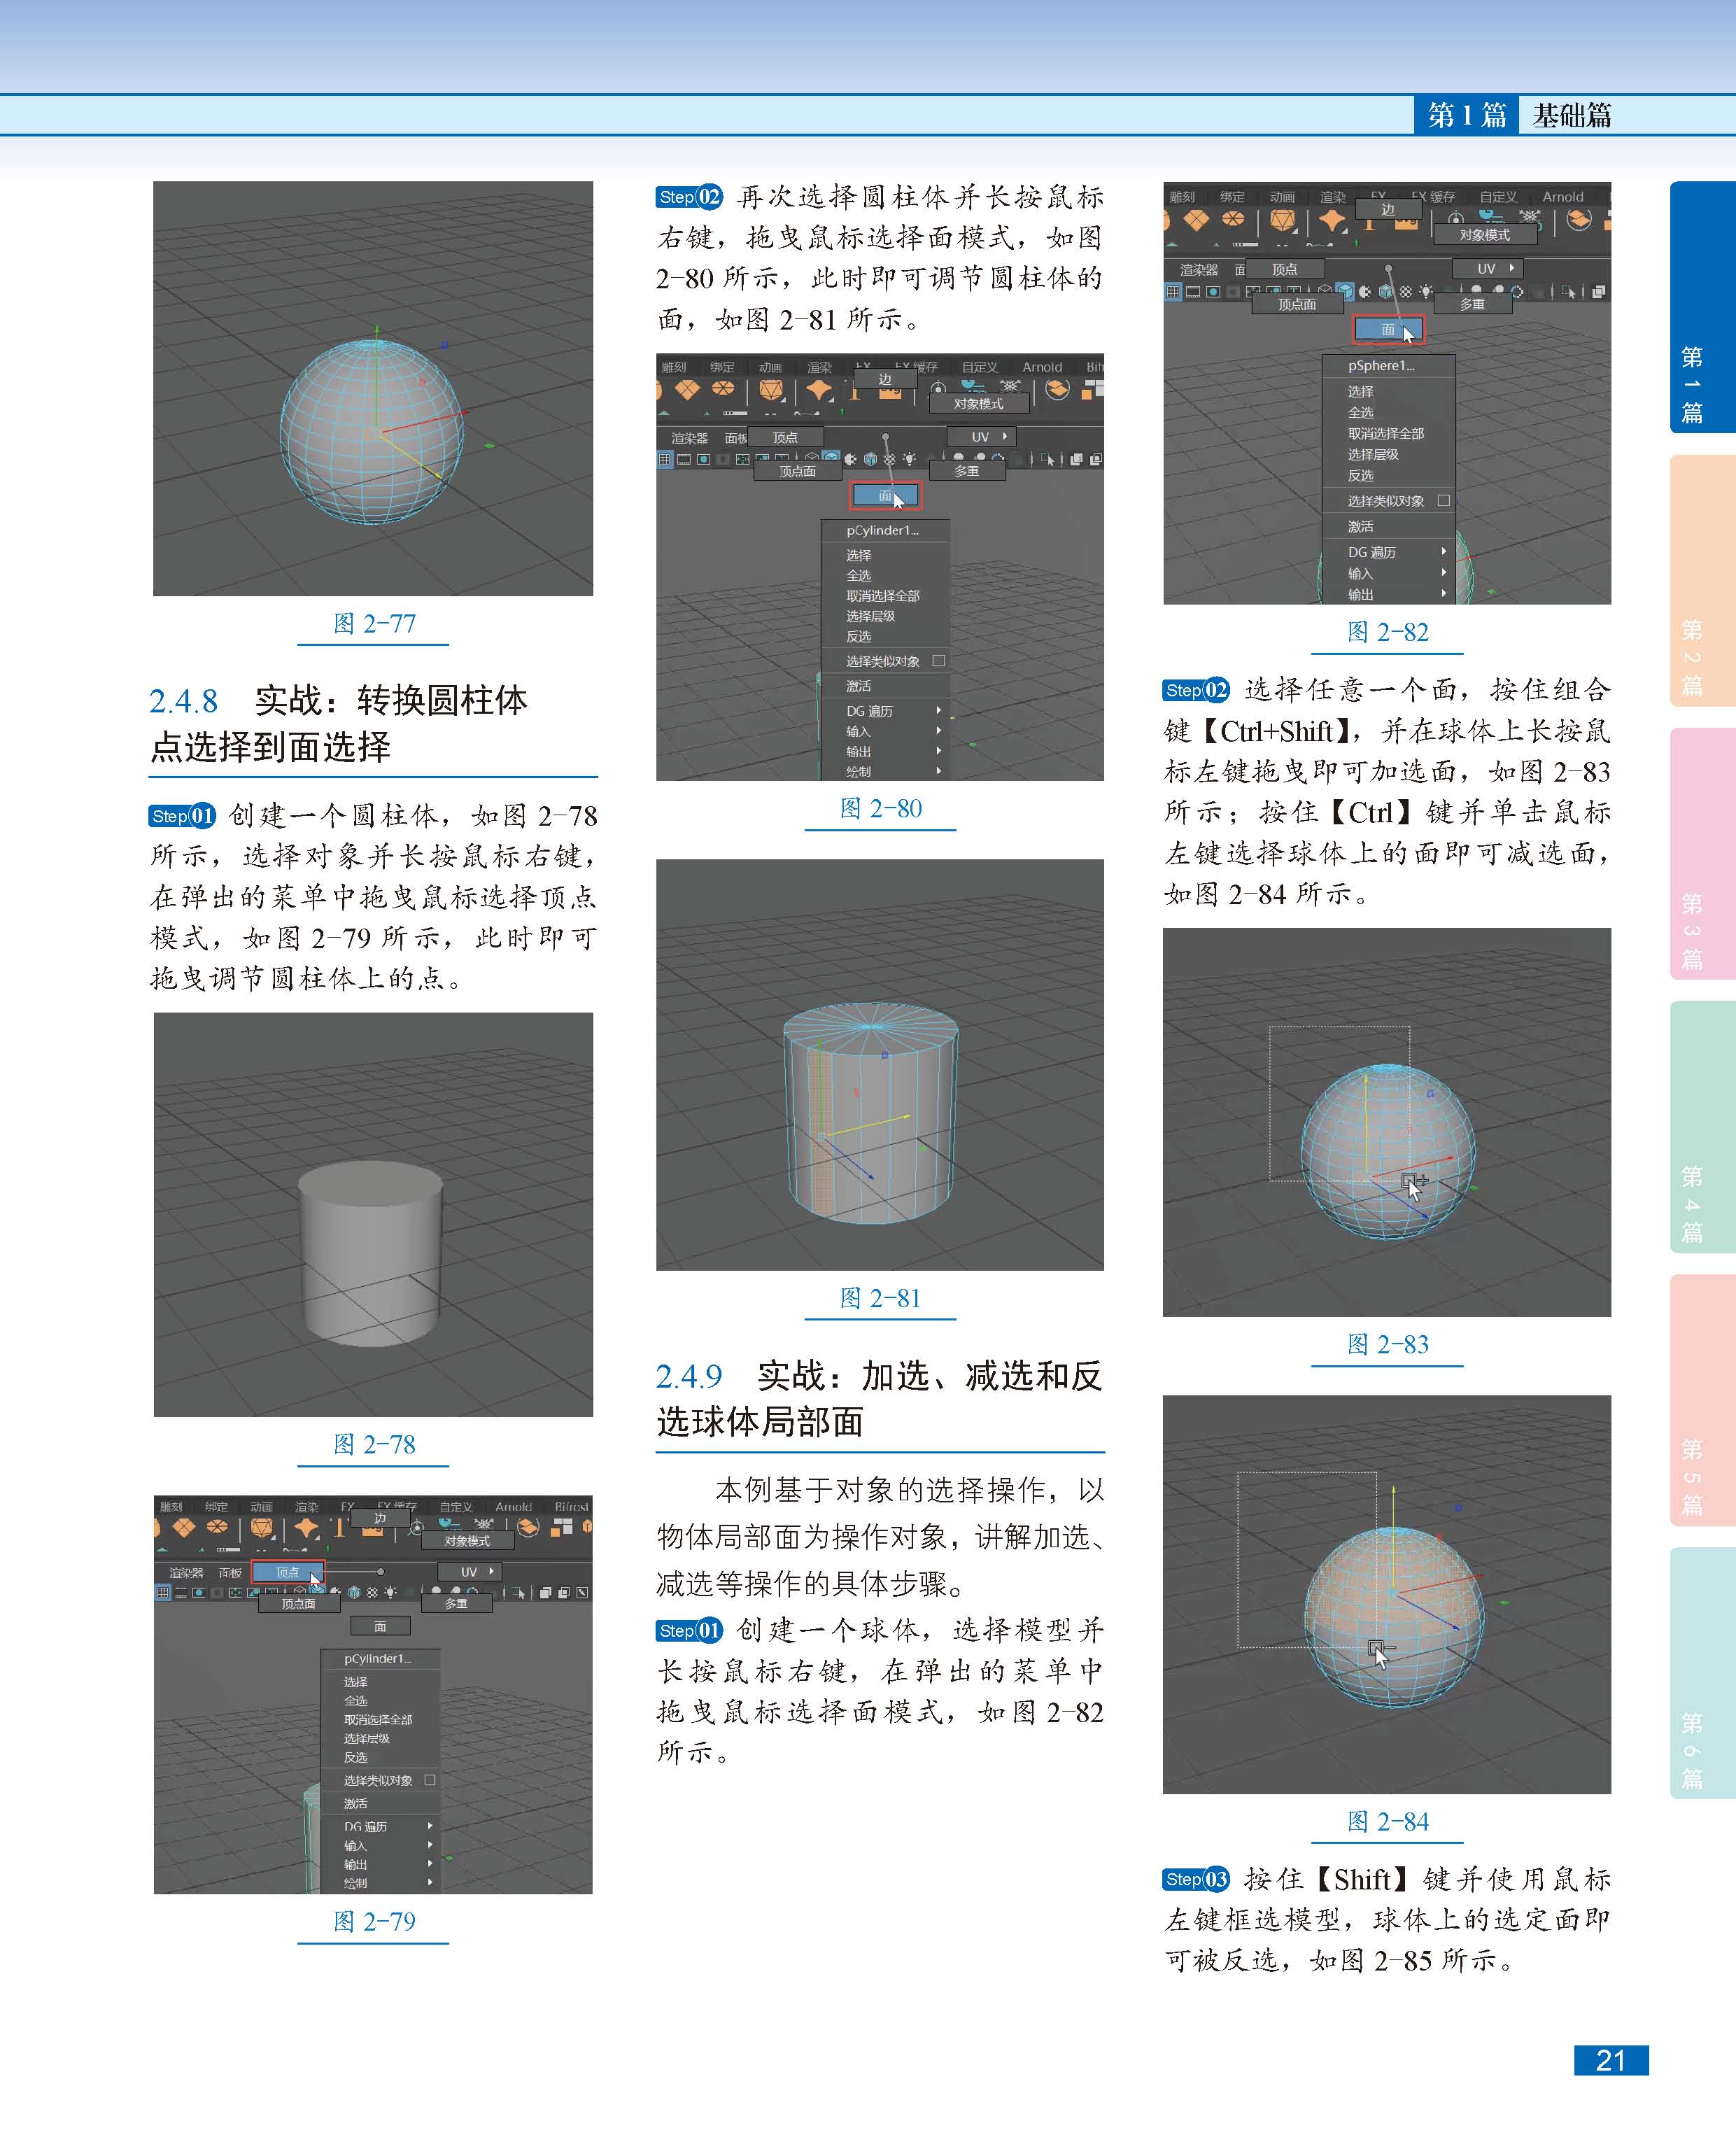This screenshot has height=2149, width=1736.
Task: Click the polygon plane shelf icon in Figure 2-82
Action: 1196,220
